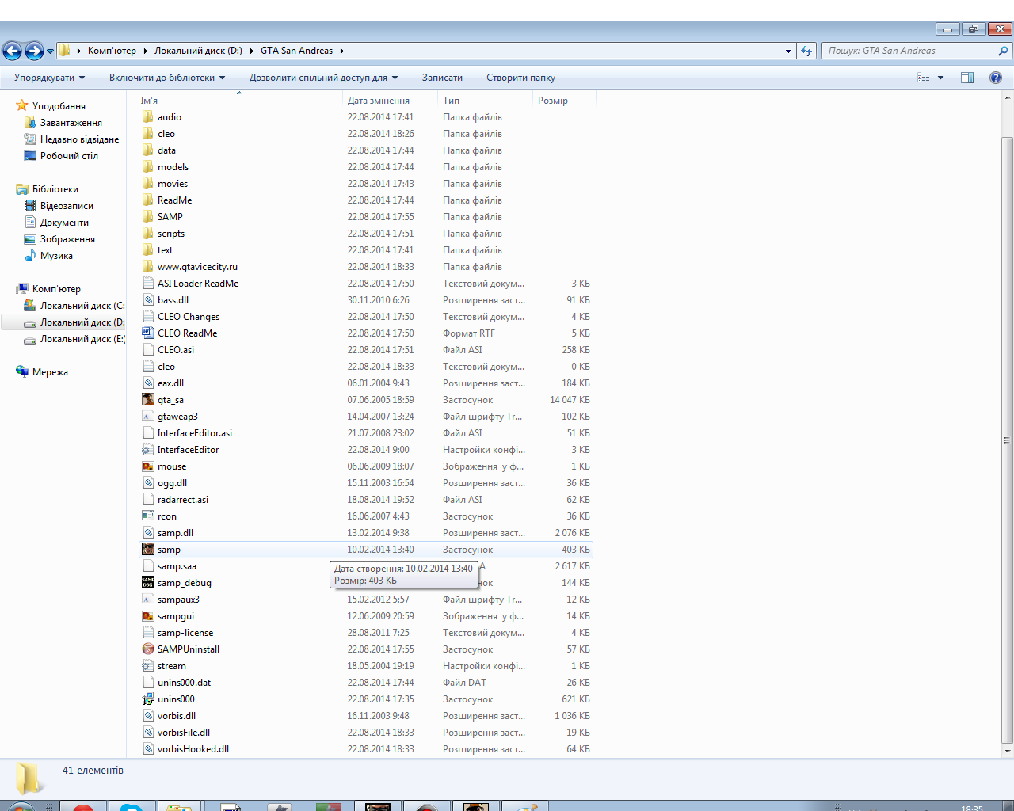
Task: Click the Мережа network icon
Action: pos(22,372)
